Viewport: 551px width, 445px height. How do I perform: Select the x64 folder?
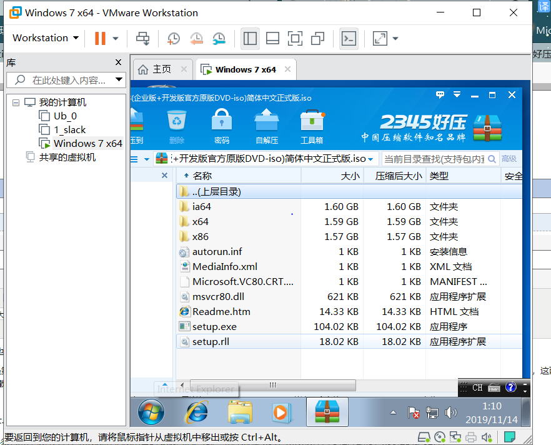(x=349, y=222)
